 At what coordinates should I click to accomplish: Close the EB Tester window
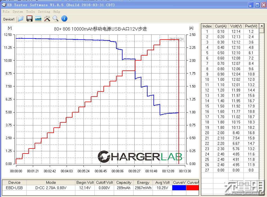[x=264, y=5]
